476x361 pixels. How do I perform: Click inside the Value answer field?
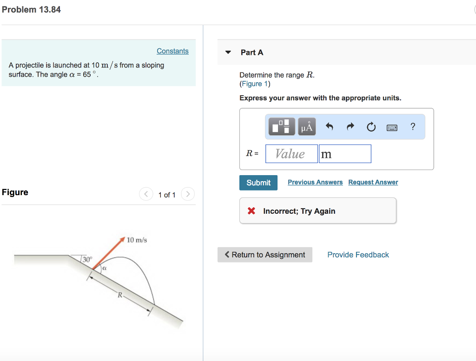[x=291, y=153]
